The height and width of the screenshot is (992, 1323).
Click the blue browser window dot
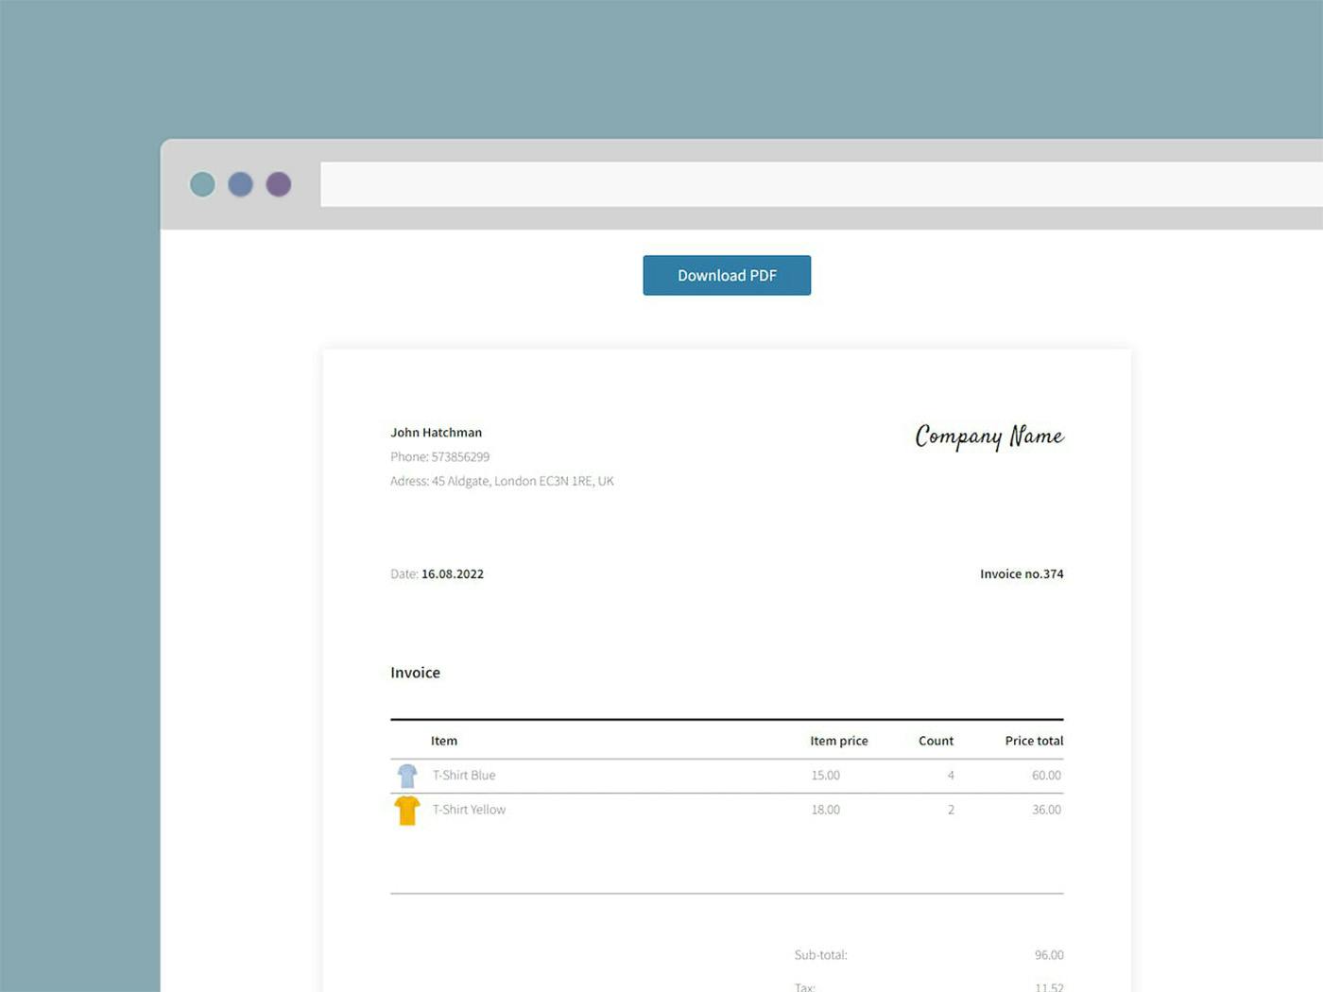point(240,184)
